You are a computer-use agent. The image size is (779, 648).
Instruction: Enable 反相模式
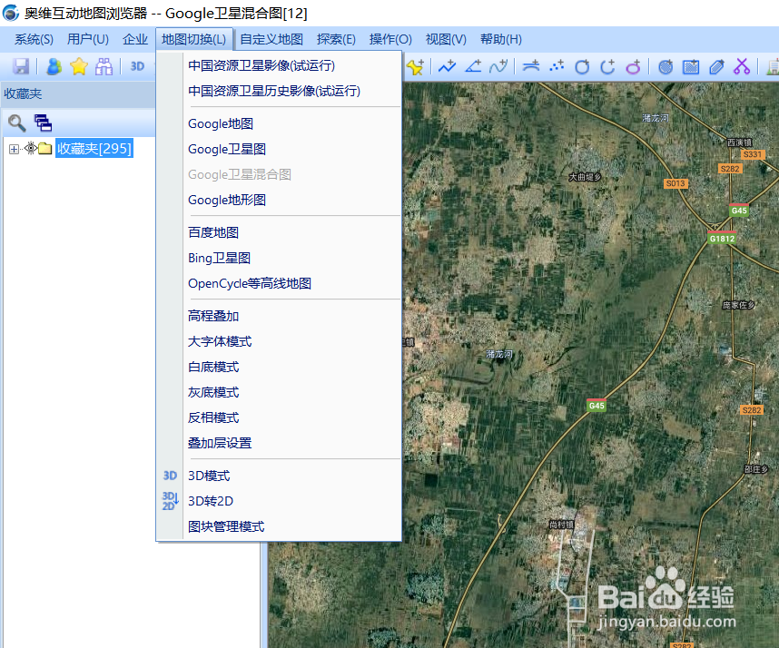292,417
